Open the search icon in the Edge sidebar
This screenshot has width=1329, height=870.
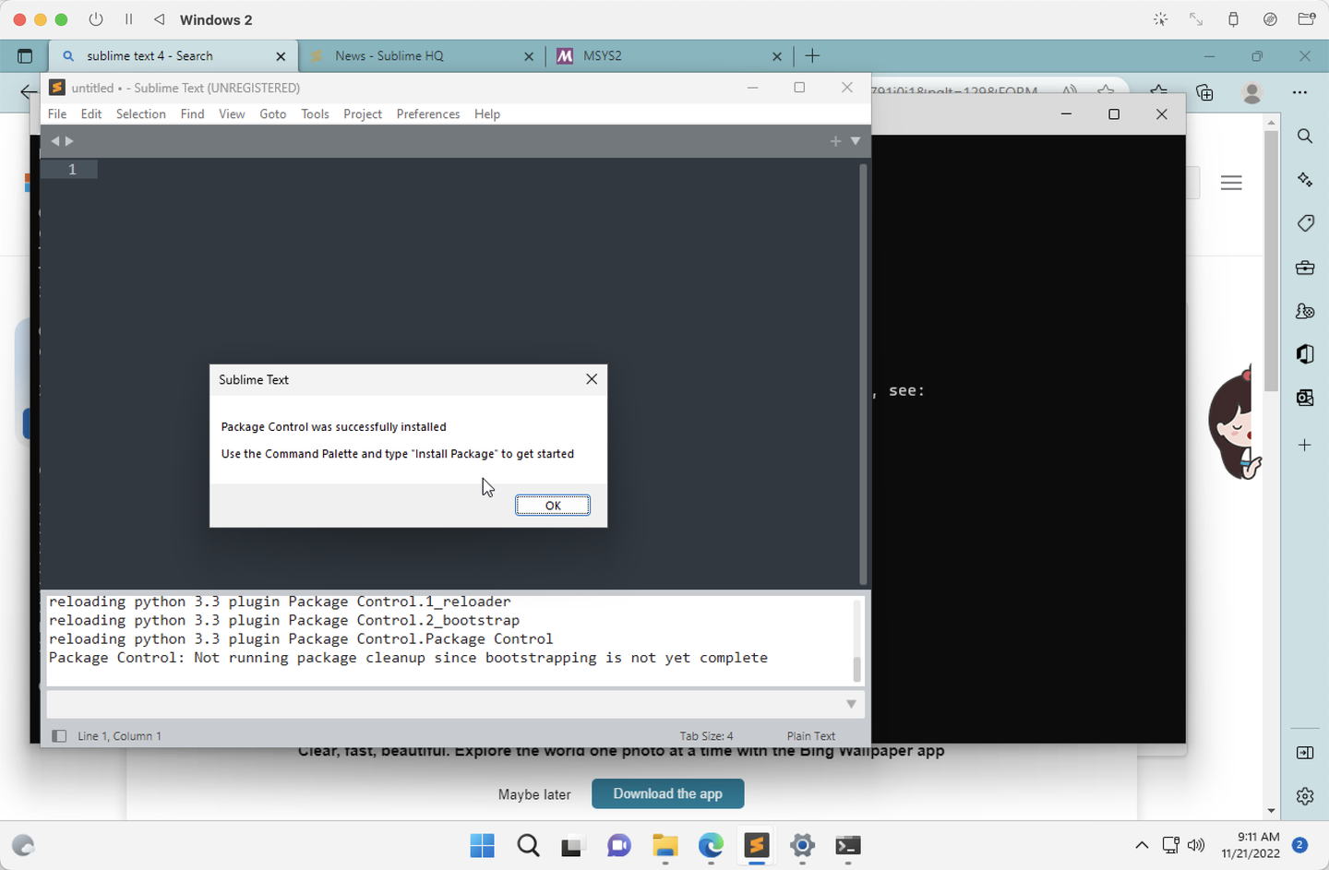coord(1304,136)
